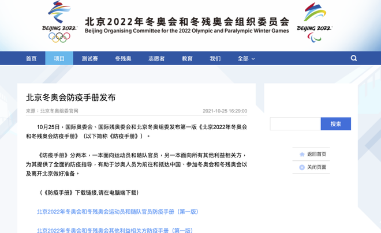Open the 其他利益相关方防疫手册 download link

[x=115, y=230]
